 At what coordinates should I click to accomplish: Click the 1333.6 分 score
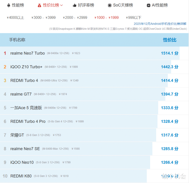coord(170,108)
